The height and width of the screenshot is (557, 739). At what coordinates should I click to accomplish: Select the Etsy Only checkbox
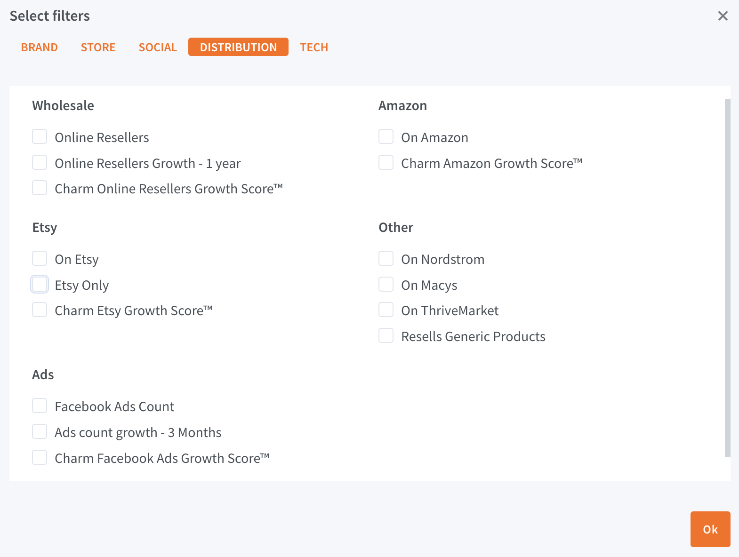40,285
